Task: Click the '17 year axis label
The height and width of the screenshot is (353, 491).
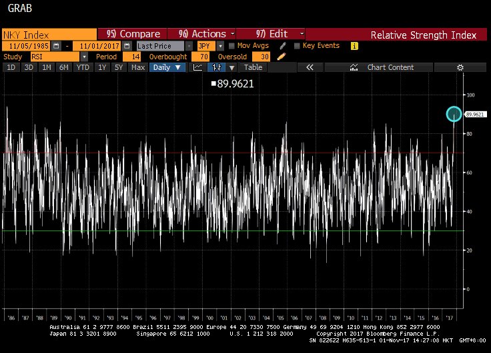Action: pyautogui.click(x=450, y=318)
